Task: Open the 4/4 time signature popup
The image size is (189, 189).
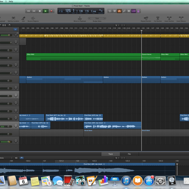Action: click(x=101, y=11)
